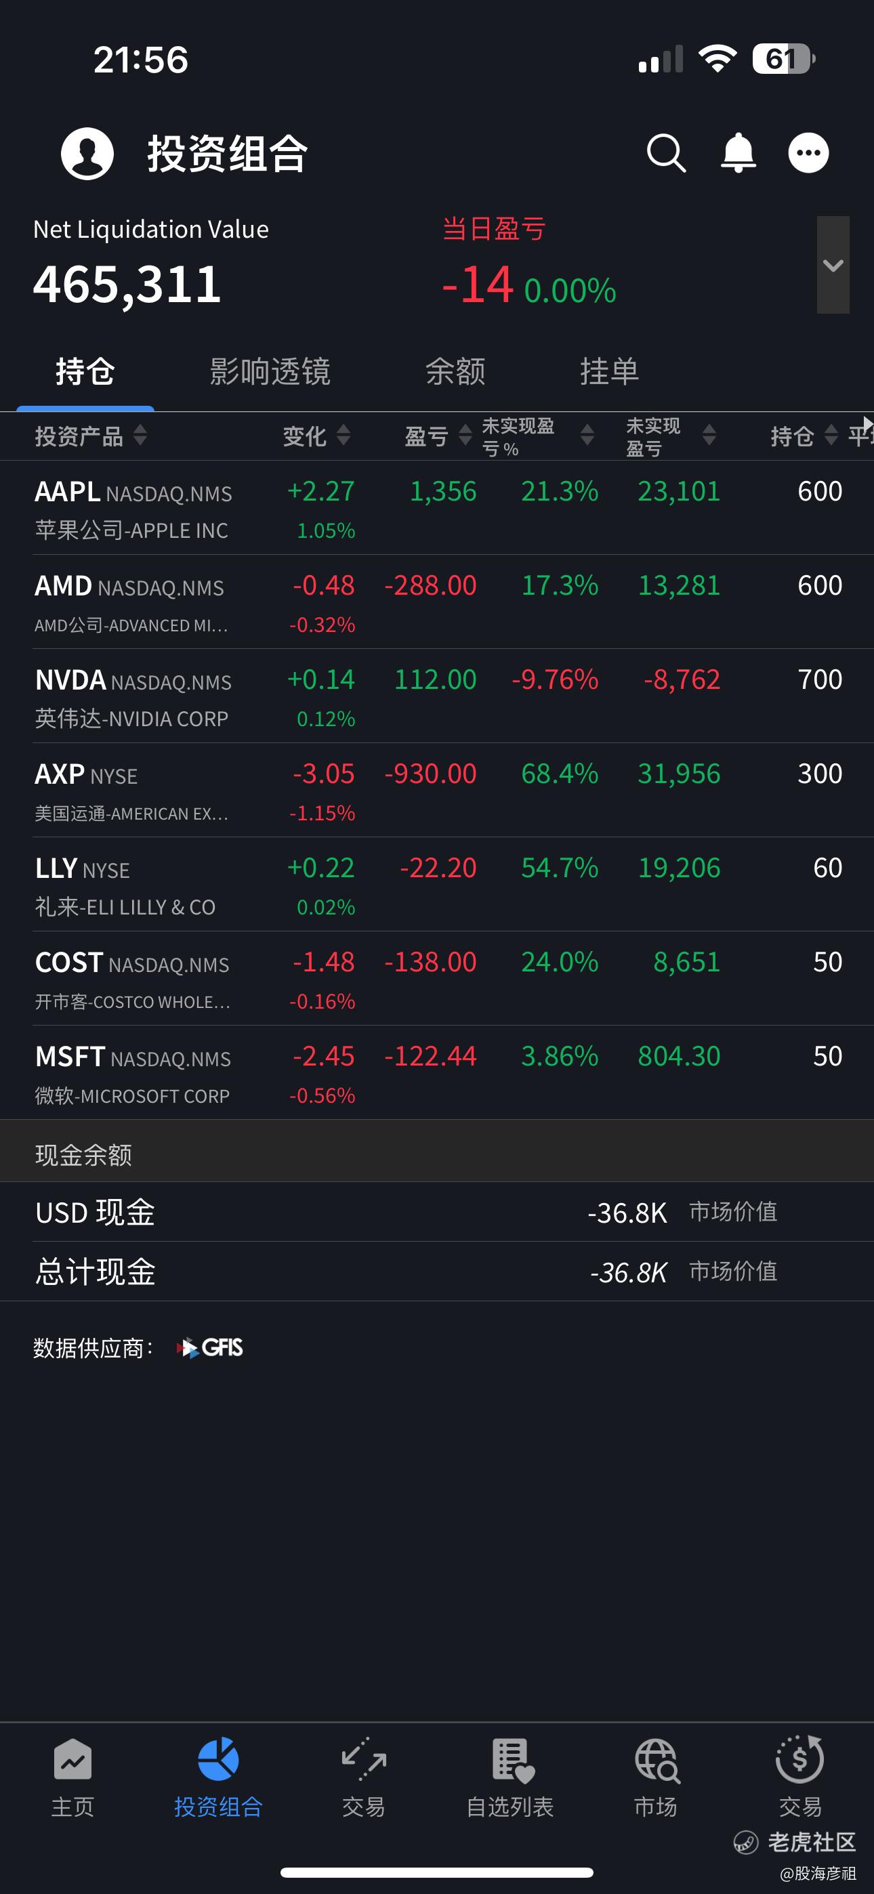This screenshot has width=874, height=1894.
Task: Sort by 持仓 quantity column
Action: click(804, 436)
